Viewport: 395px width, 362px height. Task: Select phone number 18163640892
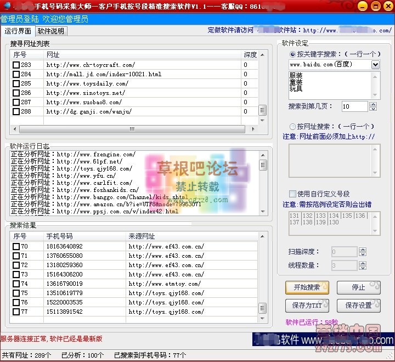coord(65,246)
